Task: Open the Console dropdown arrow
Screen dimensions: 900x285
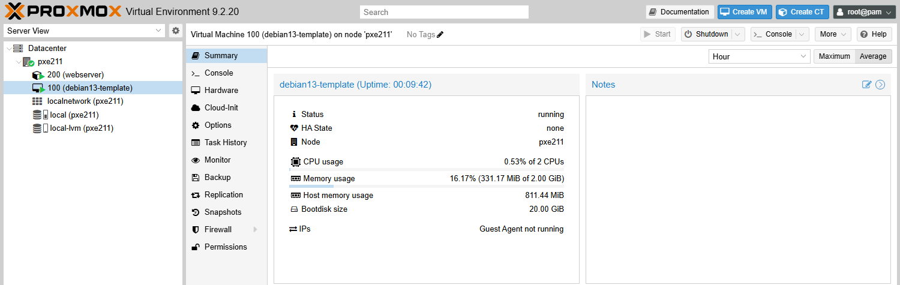Action: click(x=803, y=34)
